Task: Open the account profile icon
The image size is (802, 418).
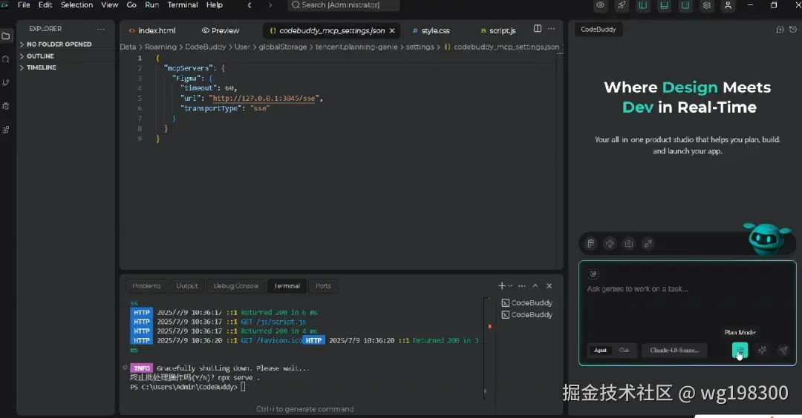Action: coord(728,5)
